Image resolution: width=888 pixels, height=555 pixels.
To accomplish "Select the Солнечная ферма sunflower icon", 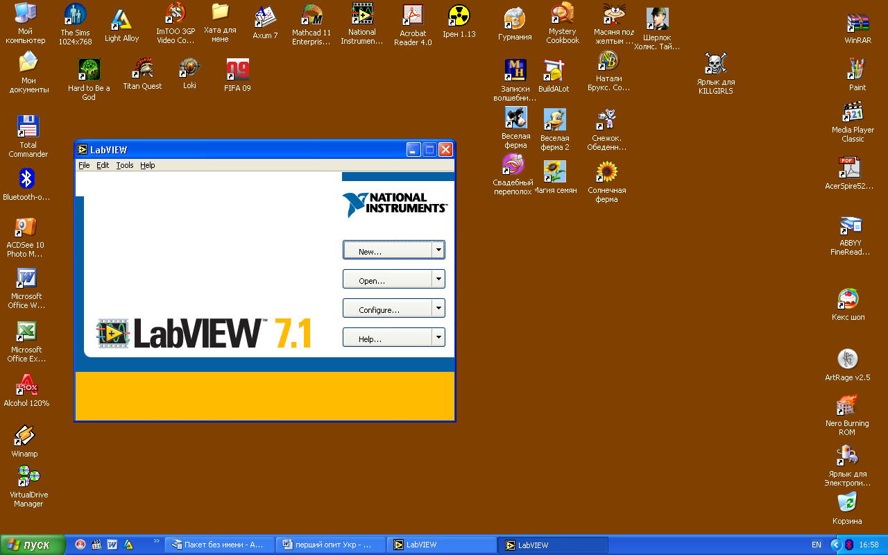I will point(607,182).
